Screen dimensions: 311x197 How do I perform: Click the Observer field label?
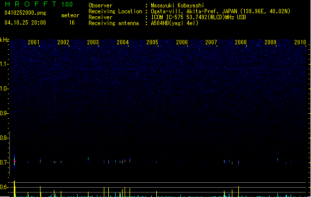(x=100, y=5)
